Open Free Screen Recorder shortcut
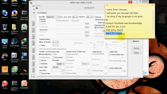Screen dimensions: 167x94 coord(15,57)
